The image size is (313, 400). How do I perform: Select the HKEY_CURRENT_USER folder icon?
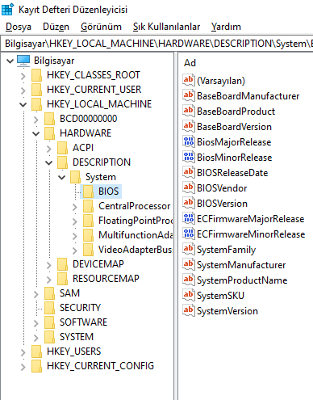pyautogui.click(x=36, y=90)
